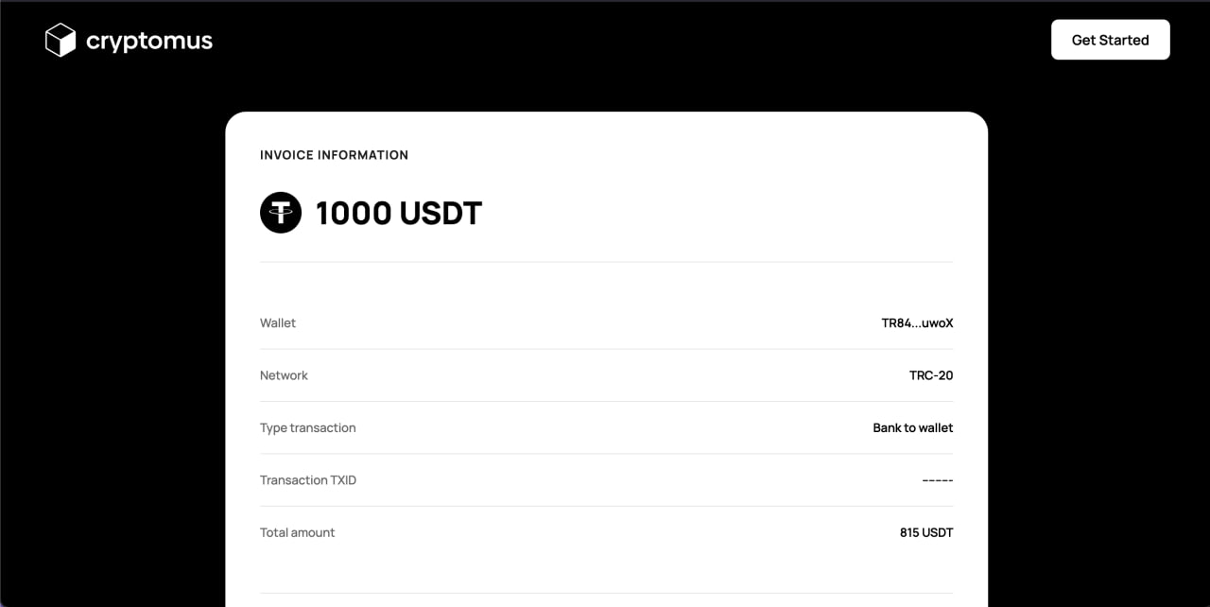Select the cryptomus wordmark in the header
This screenshot has width=1210, height=607.
(149, 40)
